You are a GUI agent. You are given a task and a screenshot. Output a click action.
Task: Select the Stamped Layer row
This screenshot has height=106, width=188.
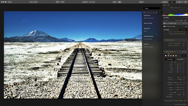point(175,23)
